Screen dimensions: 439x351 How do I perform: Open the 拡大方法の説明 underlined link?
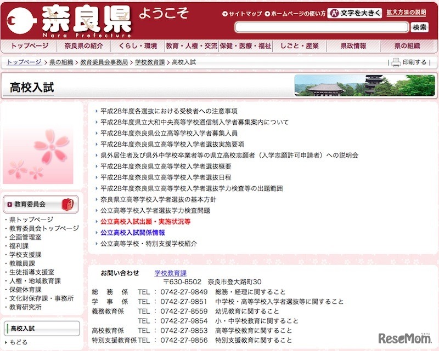tap(406, 13)
